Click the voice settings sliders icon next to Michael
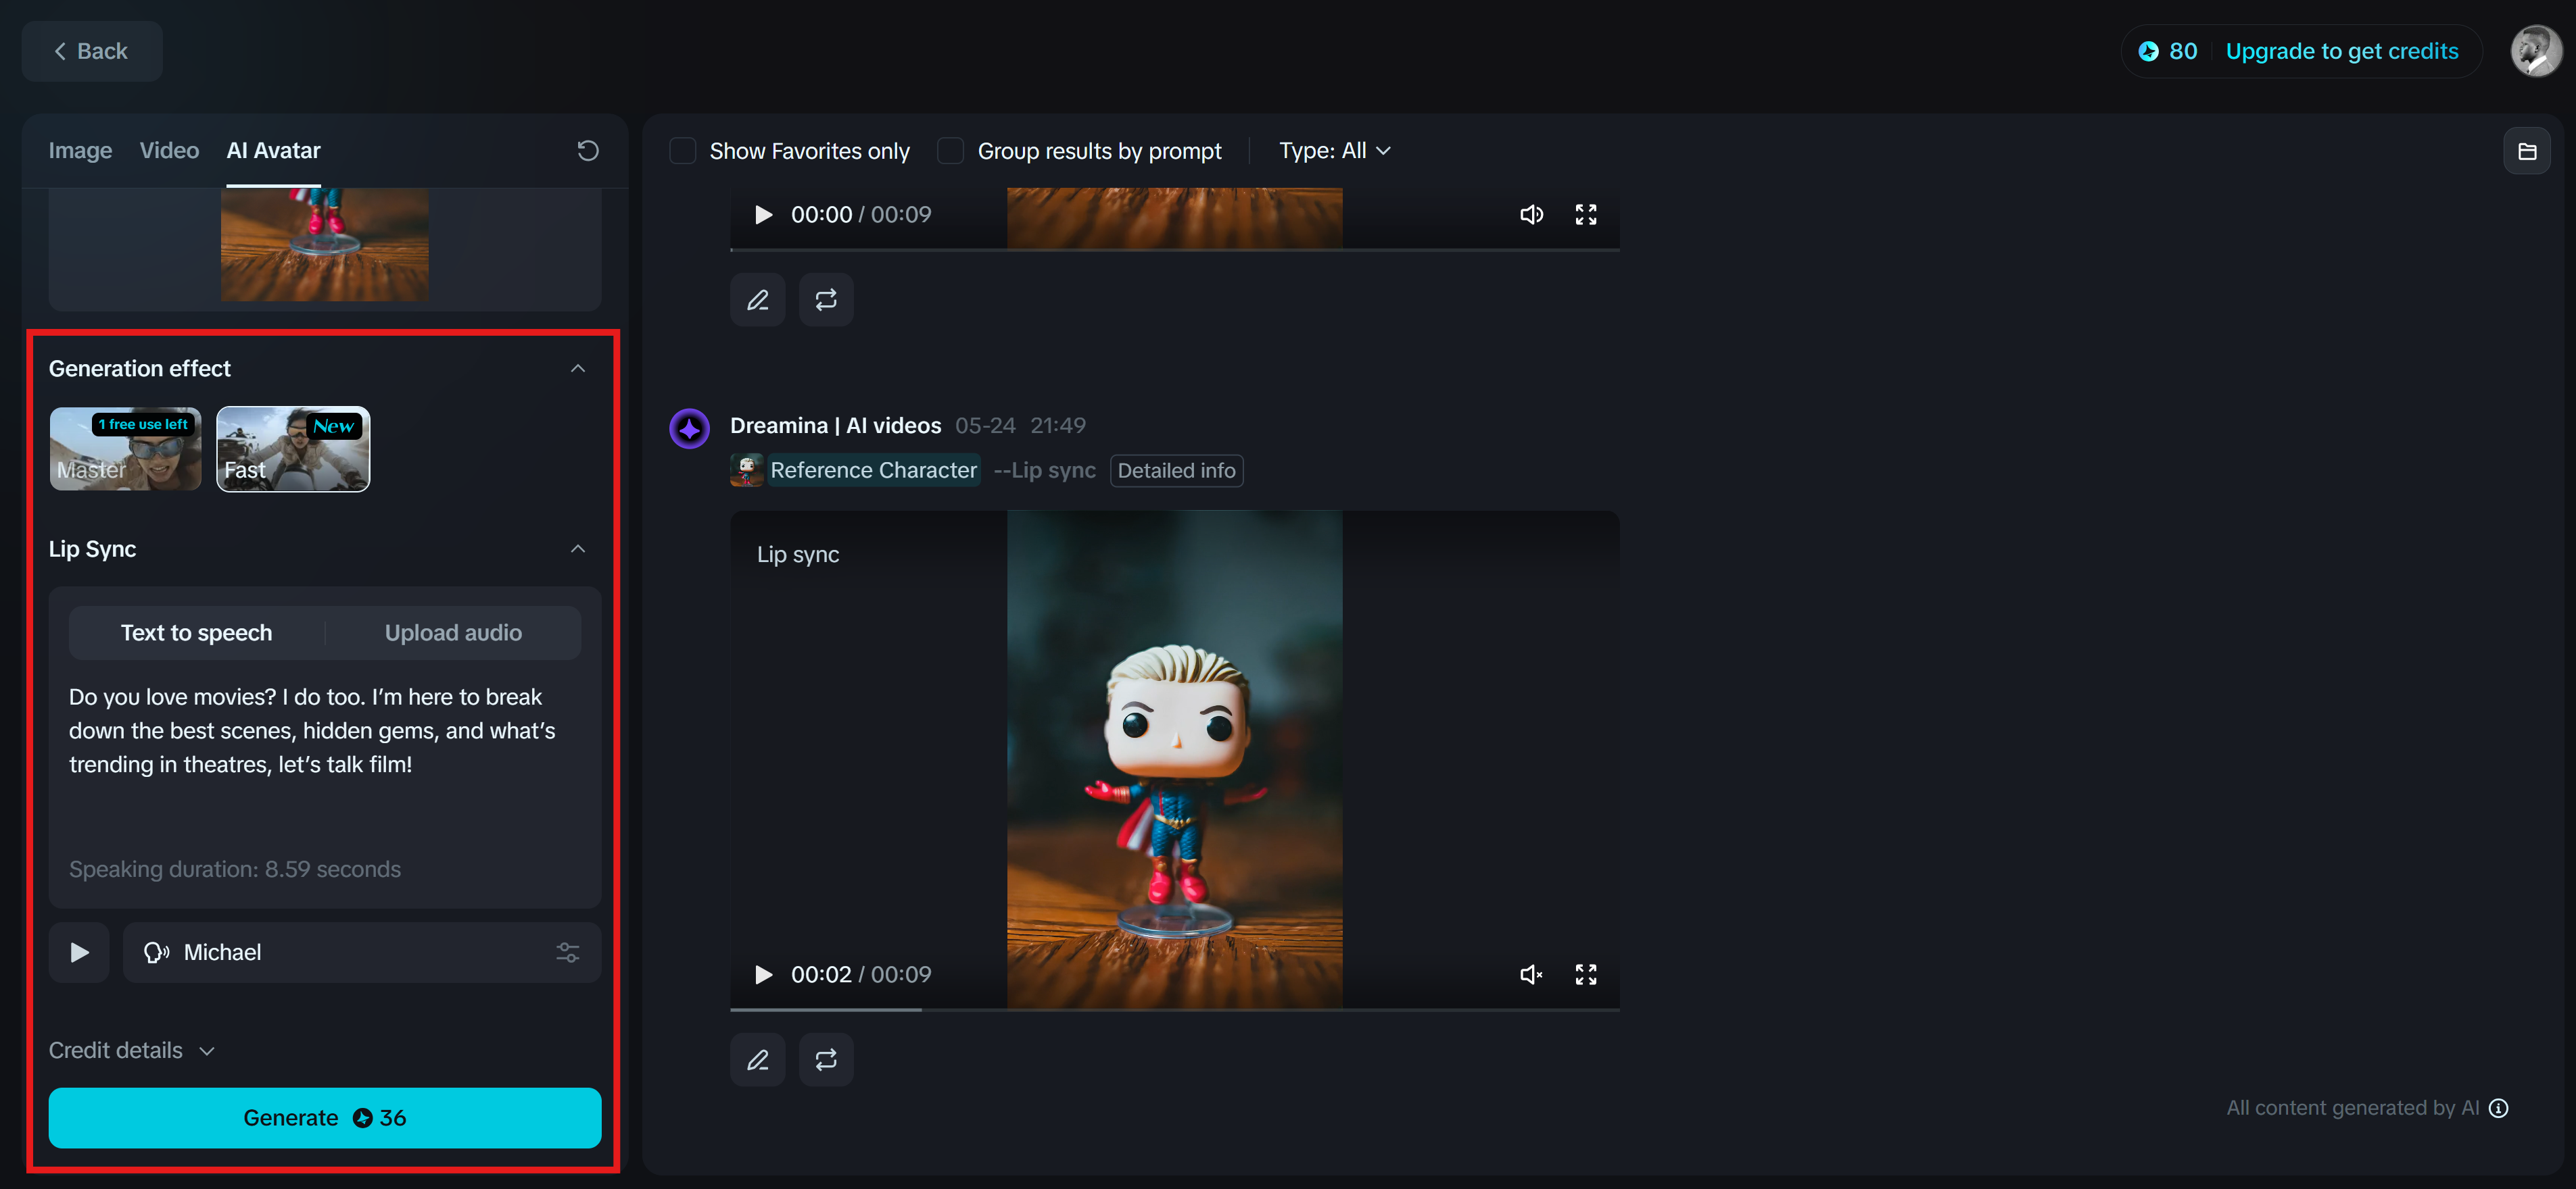 point(567,952)
